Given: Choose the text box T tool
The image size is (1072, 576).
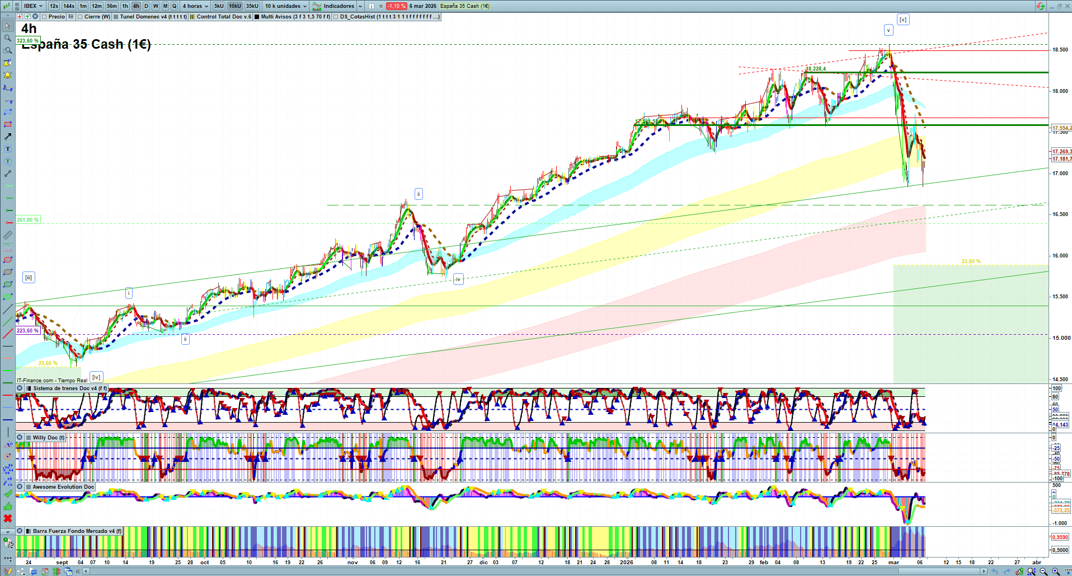Looking at the screenshot, I should (x=8, y=149).
